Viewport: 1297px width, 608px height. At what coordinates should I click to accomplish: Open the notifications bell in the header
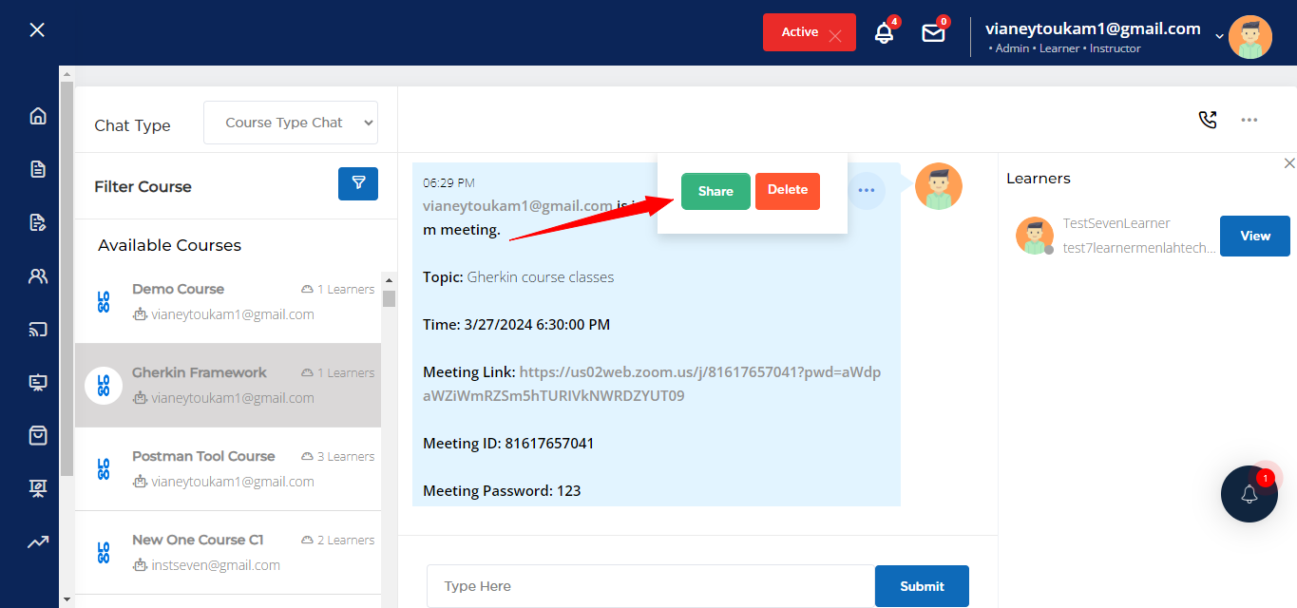884,33
